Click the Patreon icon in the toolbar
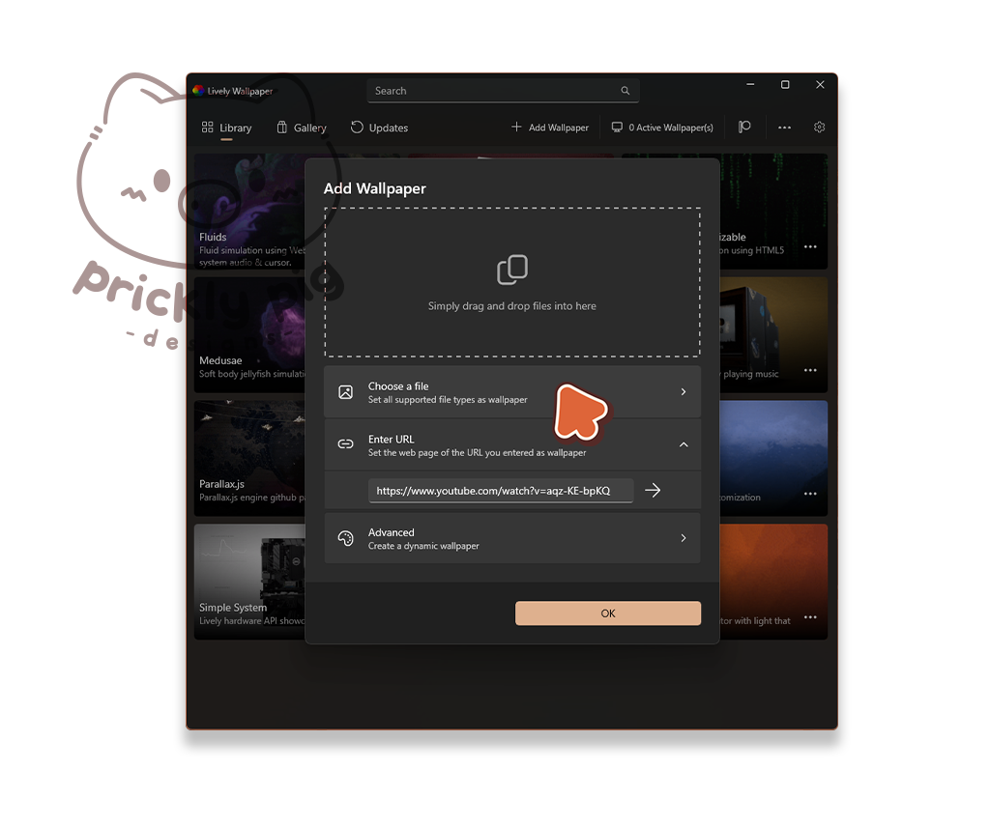This screenshot has width=990, height=827. coord(745,128)
